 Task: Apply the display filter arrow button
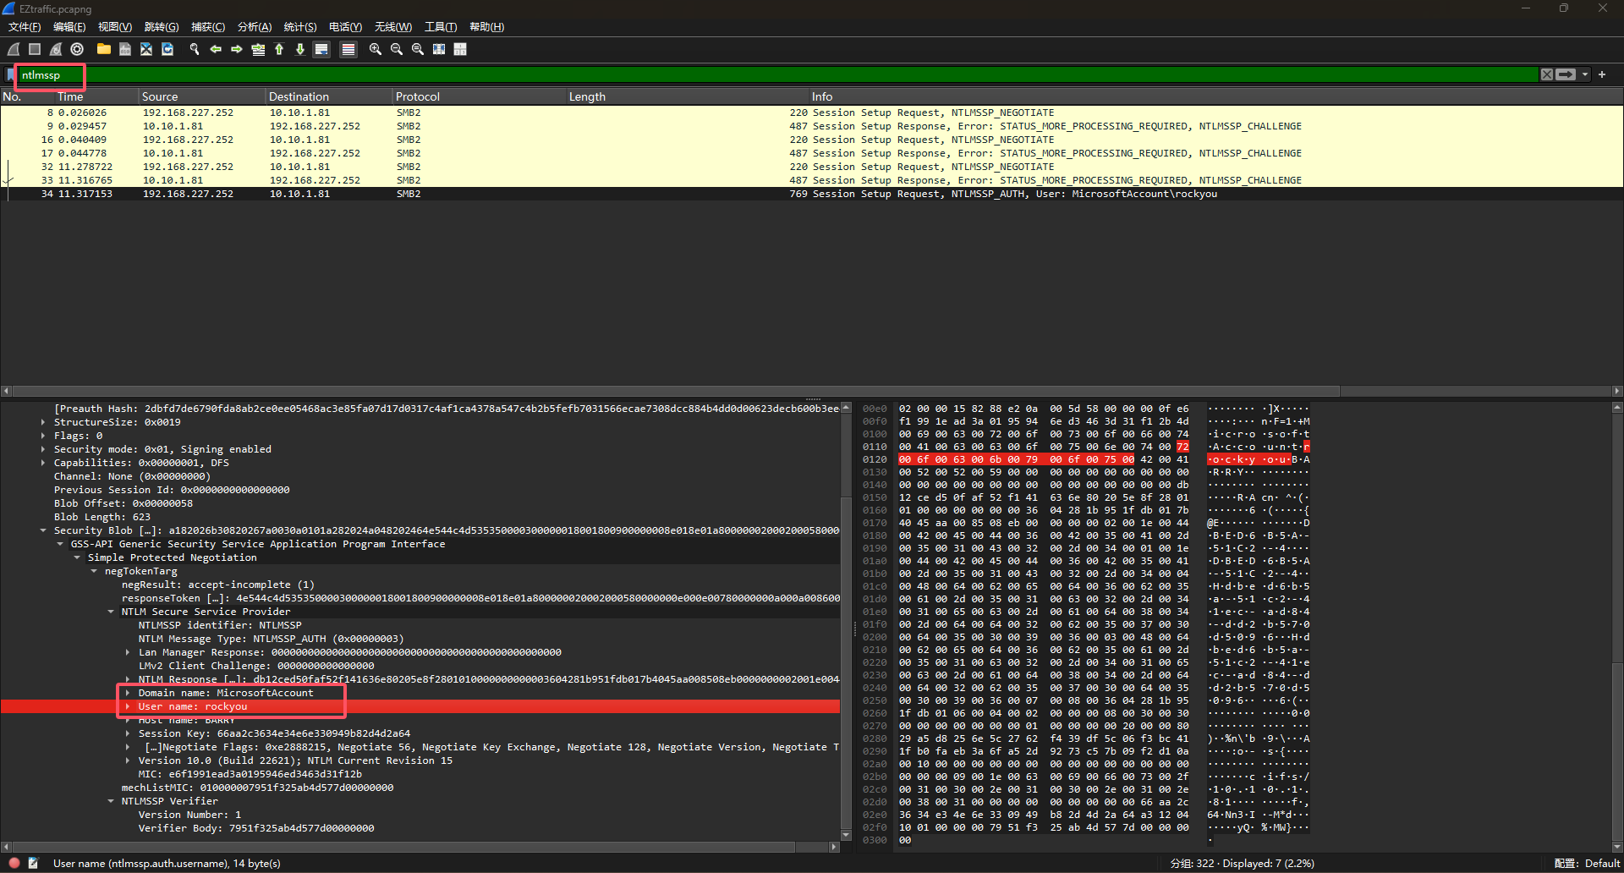click(x=1566, y=74)
